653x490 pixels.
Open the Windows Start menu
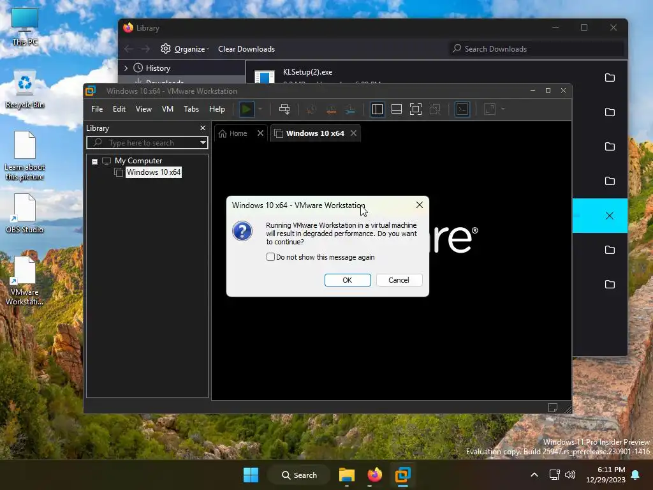[251, 475]
